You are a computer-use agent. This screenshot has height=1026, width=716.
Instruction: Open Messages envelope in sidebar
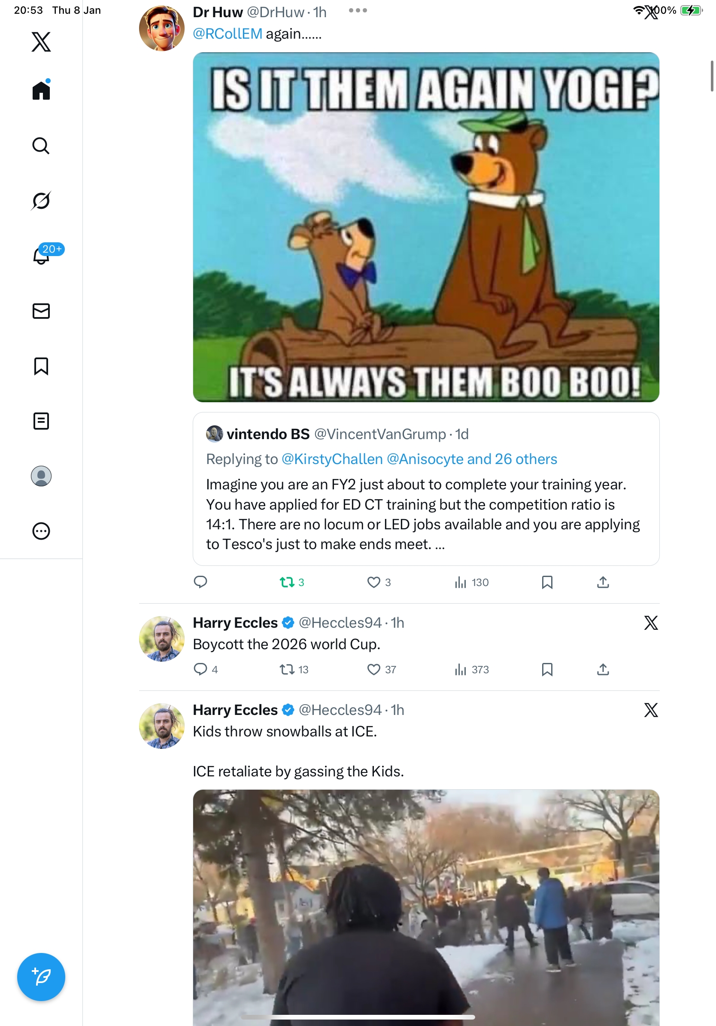(41, 311)
